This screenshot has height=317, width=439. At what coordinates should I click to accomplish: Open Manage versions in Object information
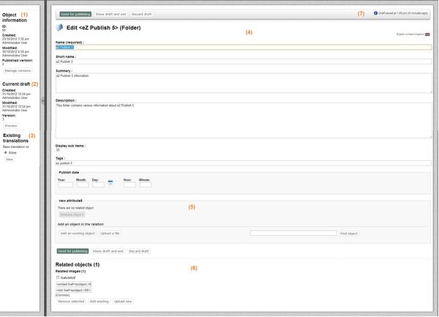(x=18, y=71)
